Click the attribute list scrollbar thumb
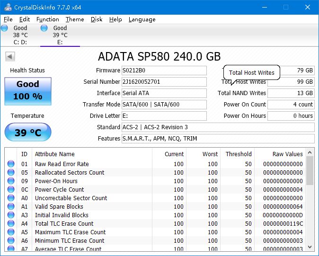 click(x=310, y=171)
